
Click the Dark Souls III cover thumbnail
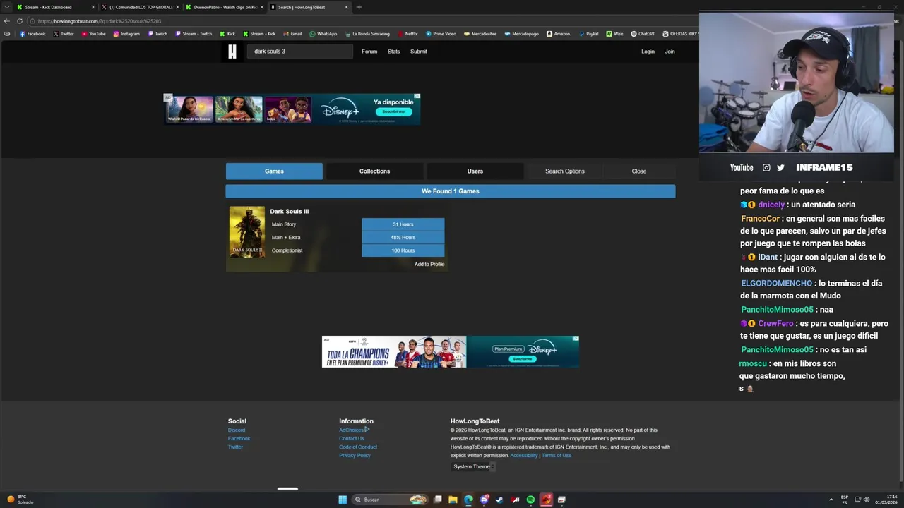[247, 232]
